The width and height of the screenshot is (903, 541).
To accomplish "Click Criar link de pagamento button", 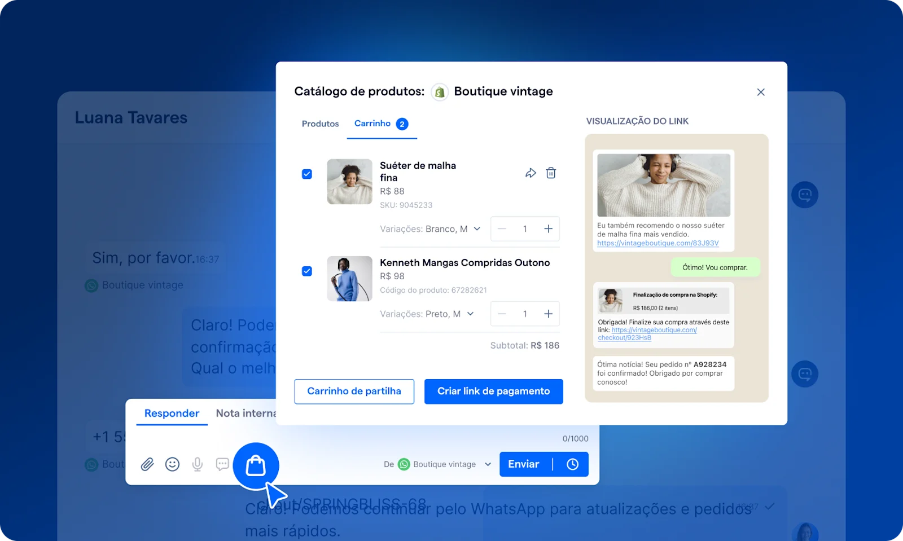I will coord(493,391).
